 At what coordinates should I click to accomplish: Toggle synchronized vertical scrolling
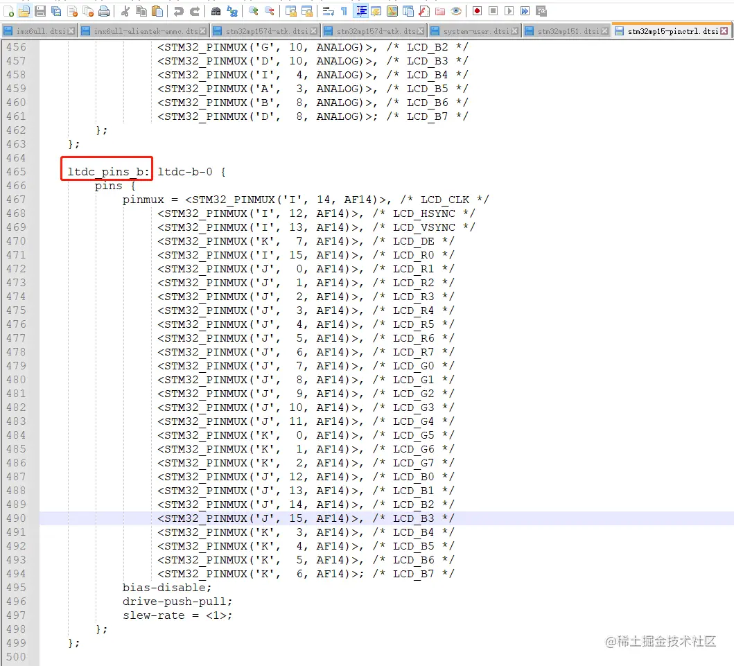pyautogui.click(x=290, y=11)
